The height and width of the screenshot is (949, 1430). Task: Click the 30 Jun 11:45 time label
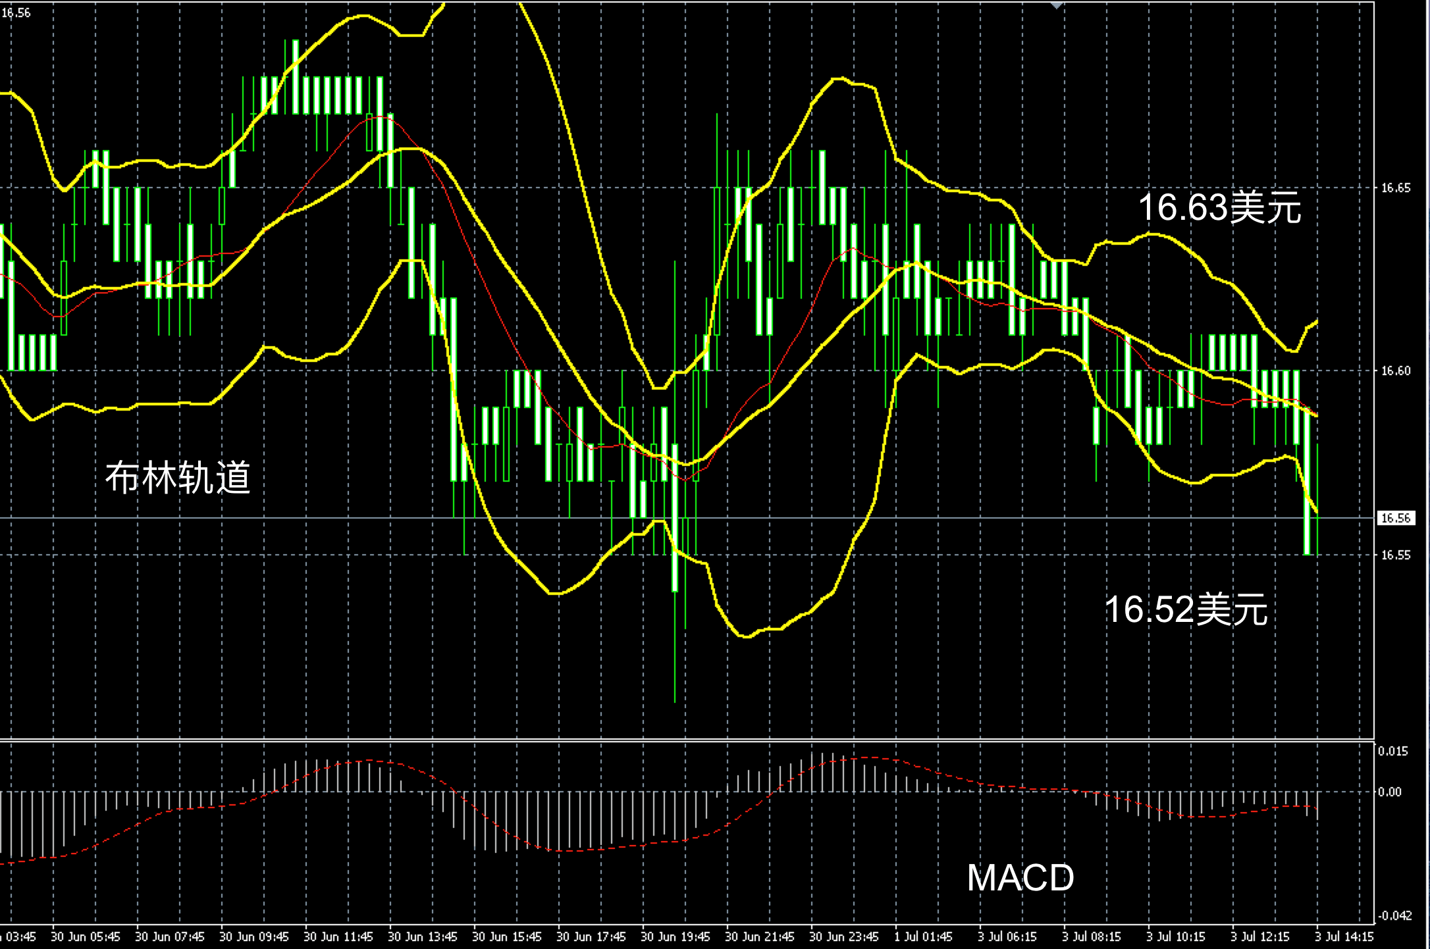(338, 936)
